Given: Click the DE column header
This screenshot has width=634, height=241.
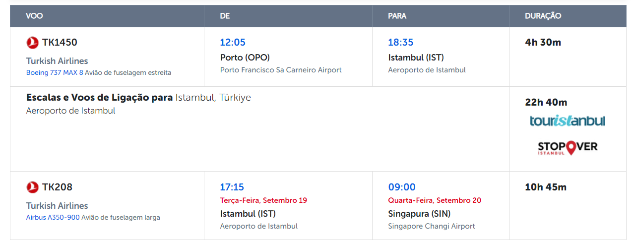Looking at the screenshot, I should (225, 16).
